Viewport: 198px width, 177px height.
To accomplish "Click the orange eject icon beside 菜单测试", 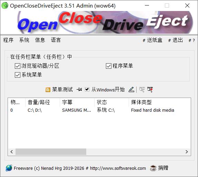I will (x=48, y=90).
